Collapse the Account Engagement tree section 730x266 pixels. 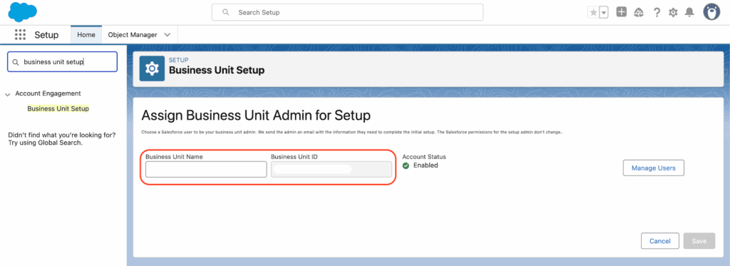pyautogui.click(x=7, y=95)
